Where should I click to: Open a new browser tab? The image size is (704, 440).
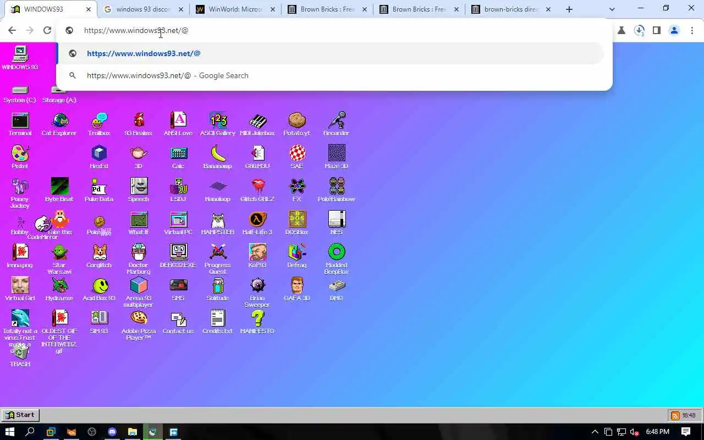pos(569,9)
